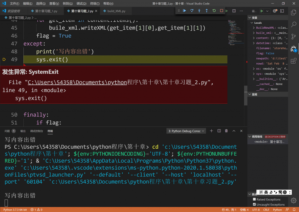Switch to the build_XML.py editor tab
Screen dimensions: 299x212
click(x=116, y=11)
